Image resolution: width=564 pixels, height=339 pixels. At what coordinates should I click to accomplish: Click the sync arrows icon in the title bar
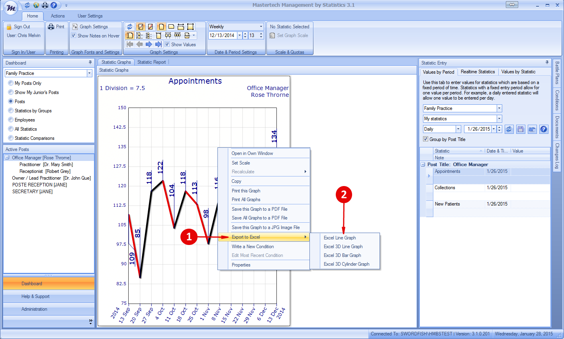pos(27,5)
